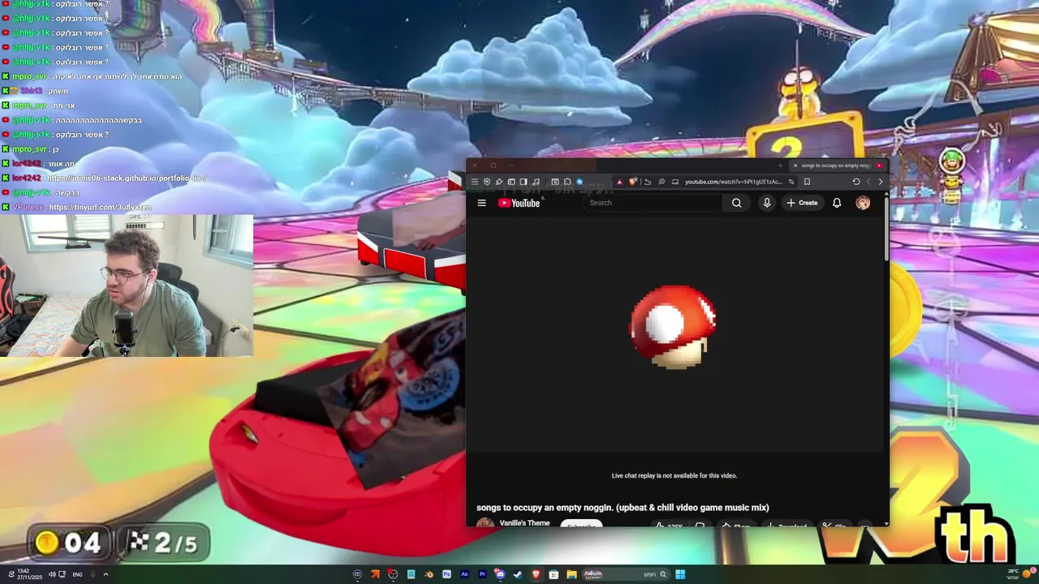Click the browser reload button
Viewport: 1039px width, 584px height.
point(856,182)
